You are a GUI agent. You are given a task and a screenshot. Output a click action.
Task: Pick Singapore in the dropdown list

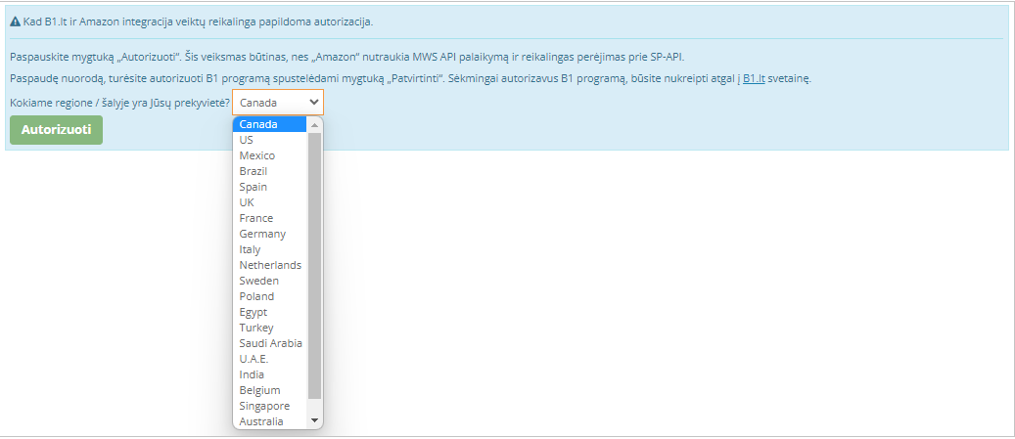(264, 406)
